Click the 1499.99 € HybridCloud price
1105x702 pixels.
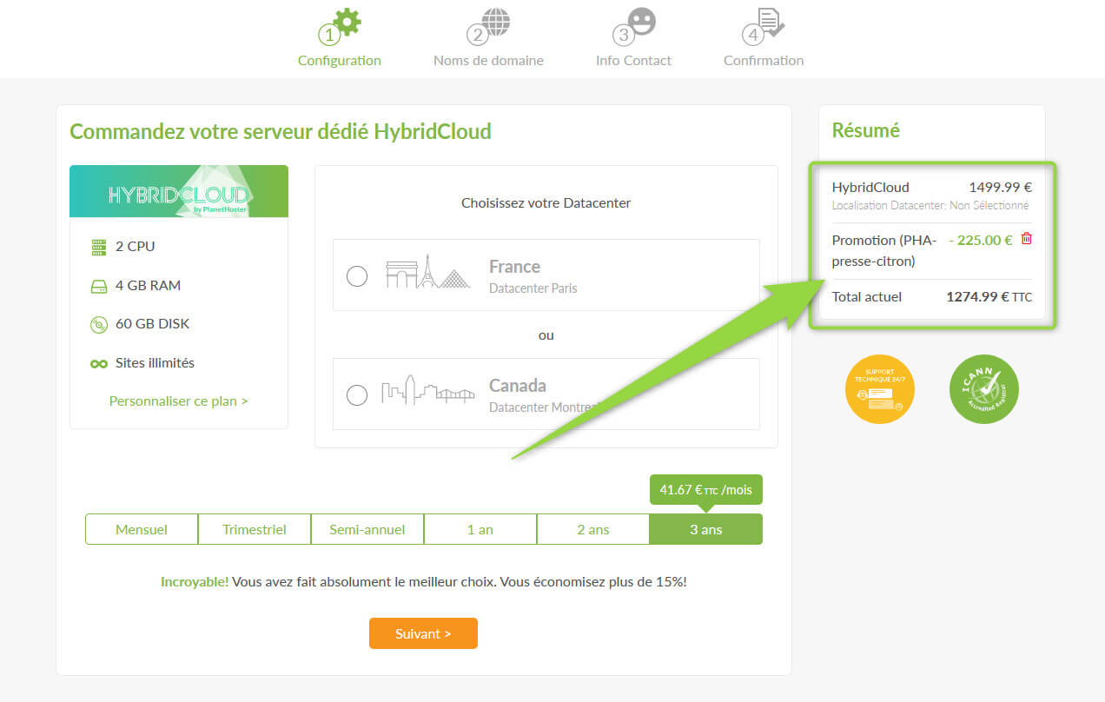[1001, 187]
